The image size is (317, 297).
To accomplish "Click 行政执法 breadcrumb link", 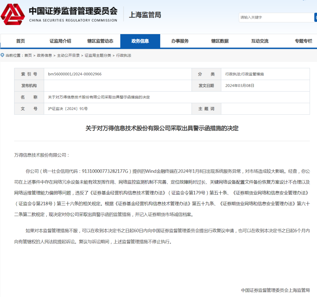I will click(124, 56).
